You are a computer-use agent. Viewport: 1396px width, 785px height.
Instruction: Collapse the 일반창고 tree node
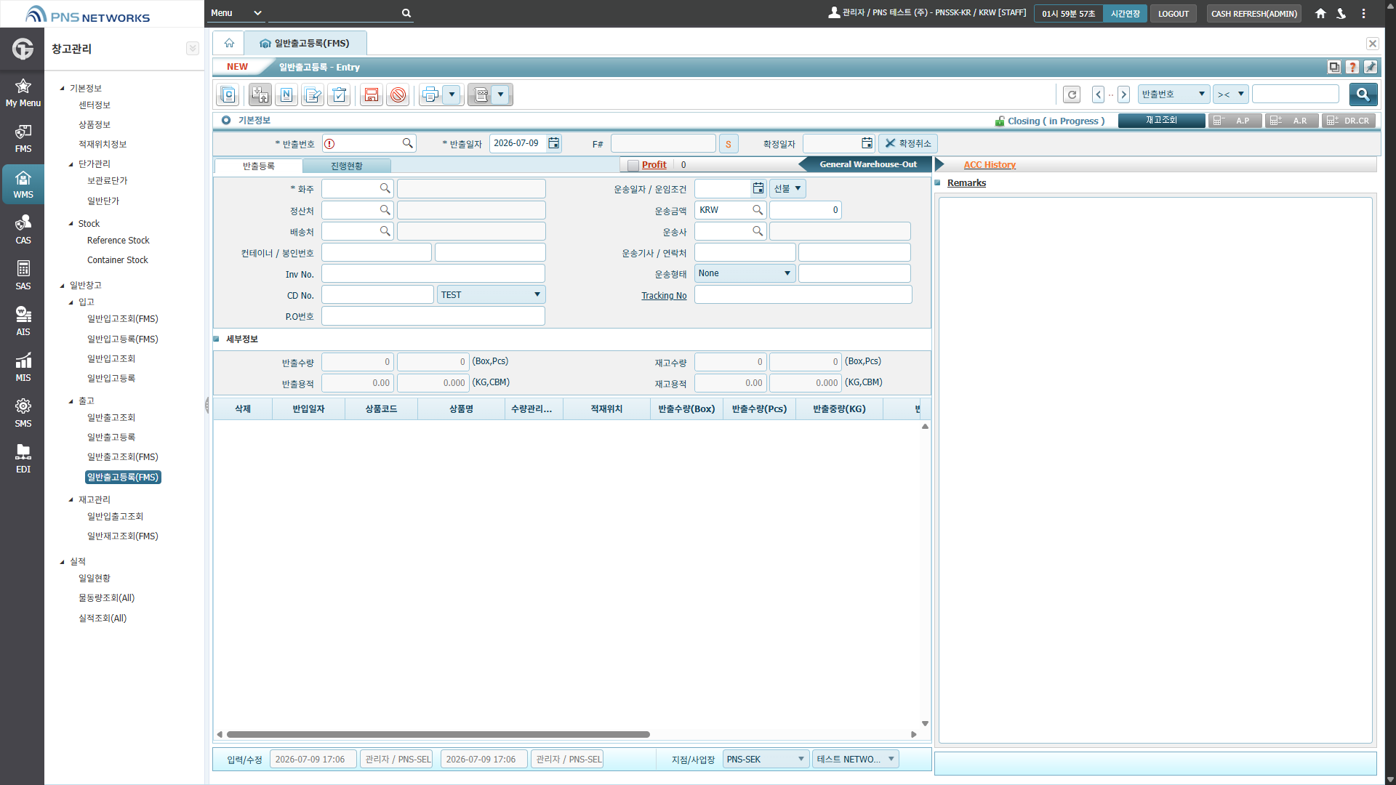click(x=63, y=286)
